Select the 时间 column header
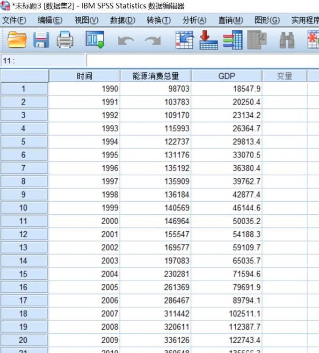This screenshot has width=319, height=353. (84, 76)
